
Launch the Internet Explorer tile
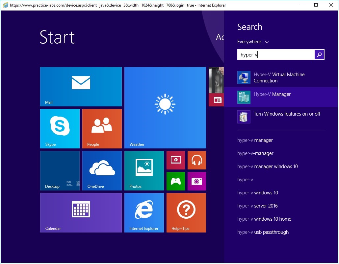(x=144, y=212)
